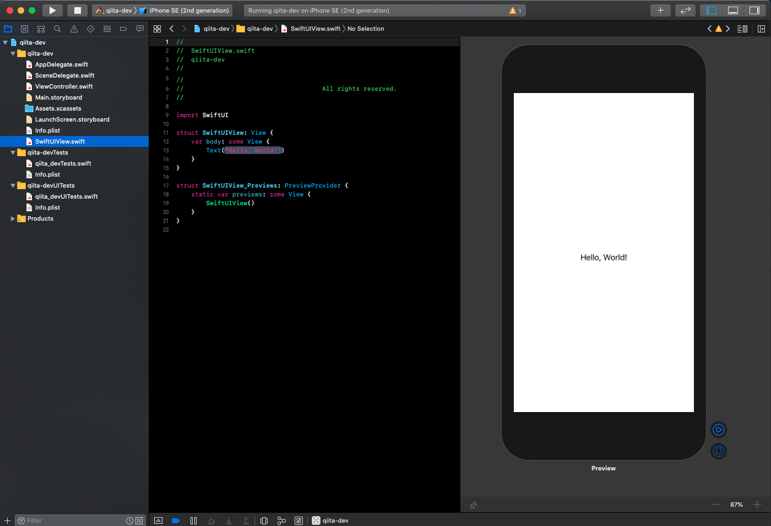The height and width of the screenshot is (526, 771).
Task: Start Live Preview in canvas
Action: (719, 430)
